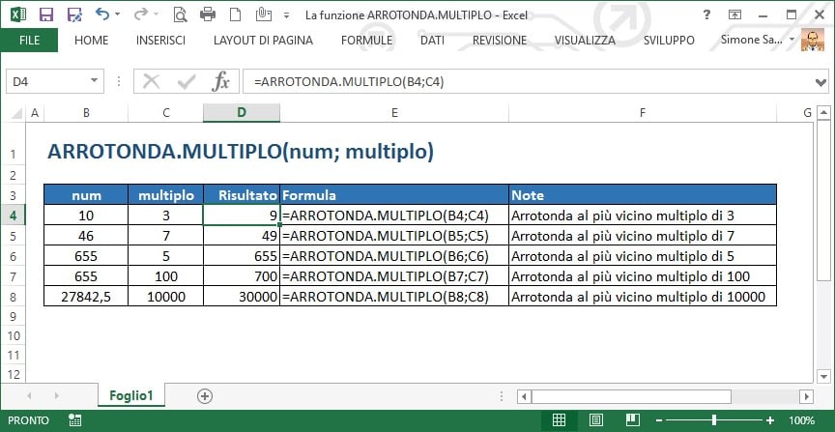835x432 pixels.
Task: Expand the formula bar chevron
Action: (x=821, y=82)
